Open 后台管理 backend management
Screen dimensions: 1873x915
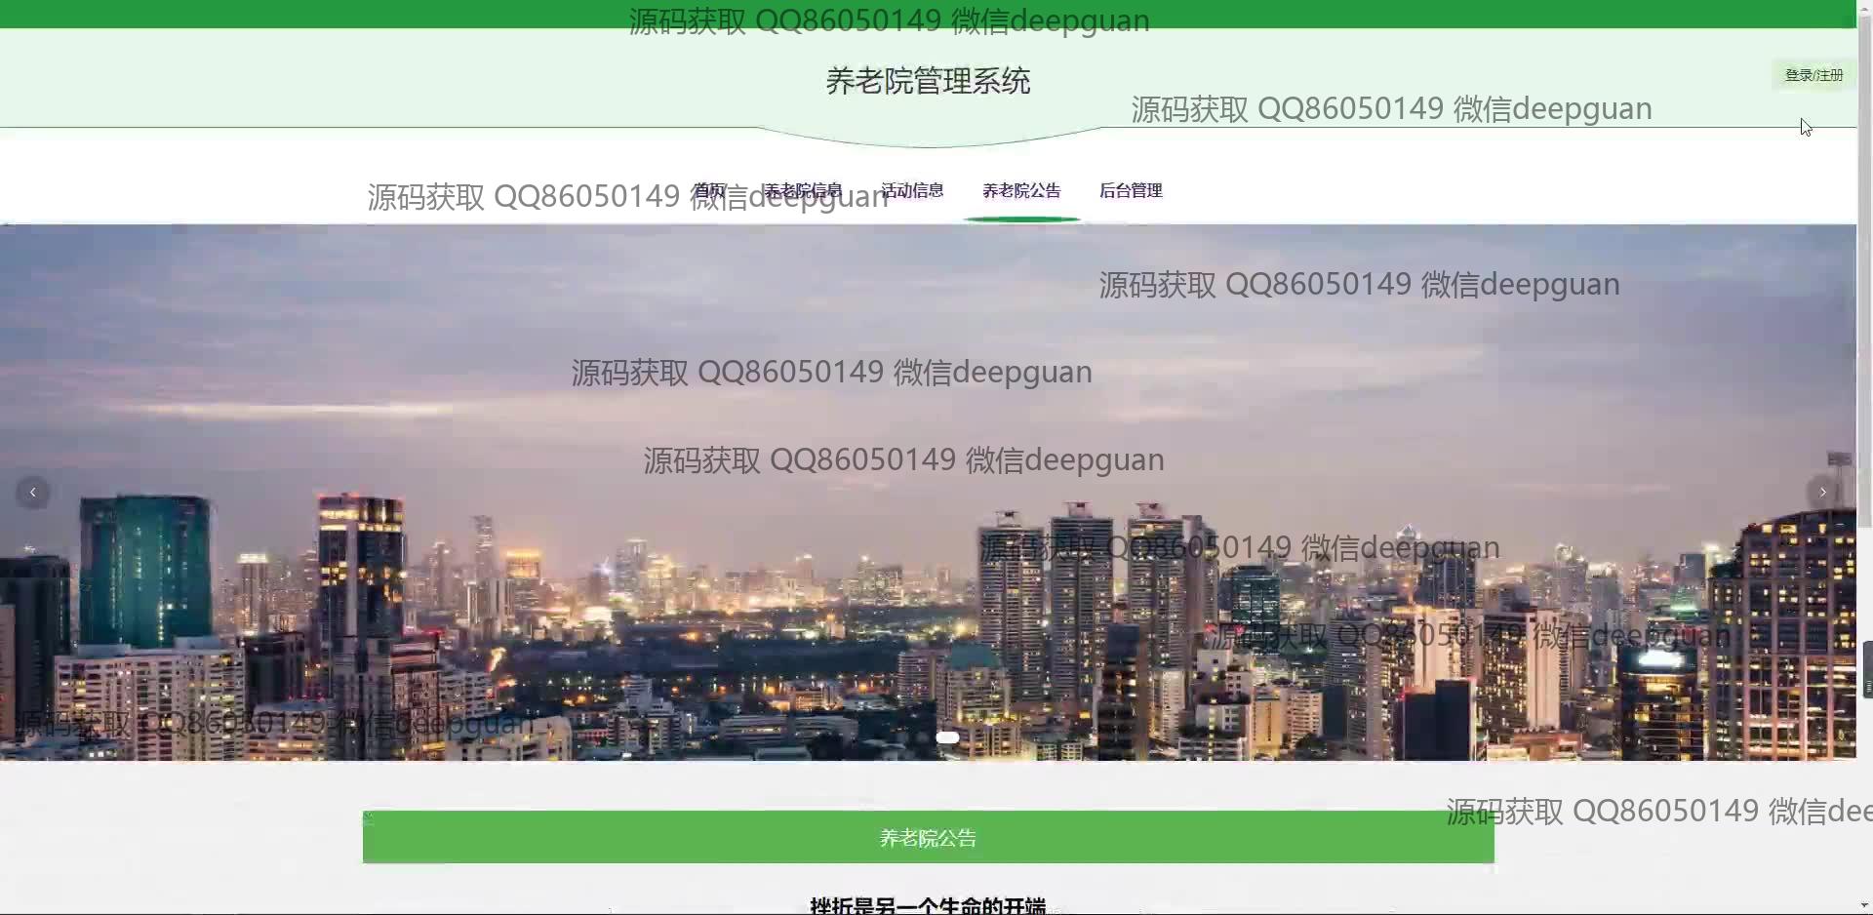pyautogui.click(x=1131, y=190)
